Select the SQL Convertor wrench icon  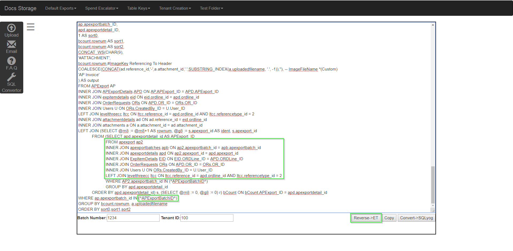pyautogui.click(x=11, y=77)
